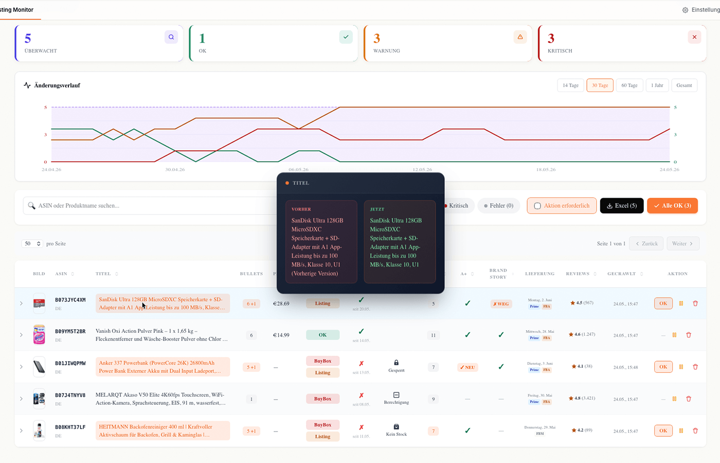Open Einstellungen via the gear icon

(x=685, y=10)
